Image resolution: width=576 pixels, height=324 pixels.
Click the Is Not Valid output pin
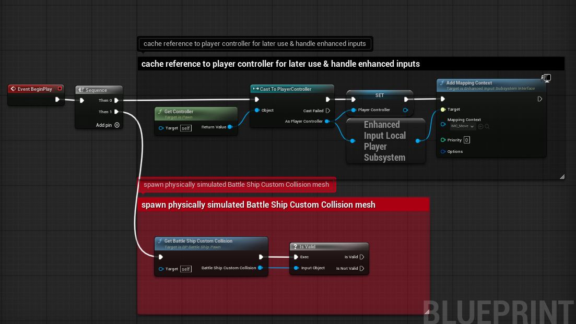point(362,268)
